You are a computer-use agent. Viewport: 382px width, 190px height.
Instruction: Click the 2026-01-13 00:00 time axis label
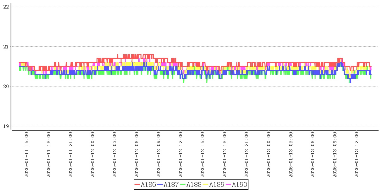pyautogui.click(x=269, y=155)
